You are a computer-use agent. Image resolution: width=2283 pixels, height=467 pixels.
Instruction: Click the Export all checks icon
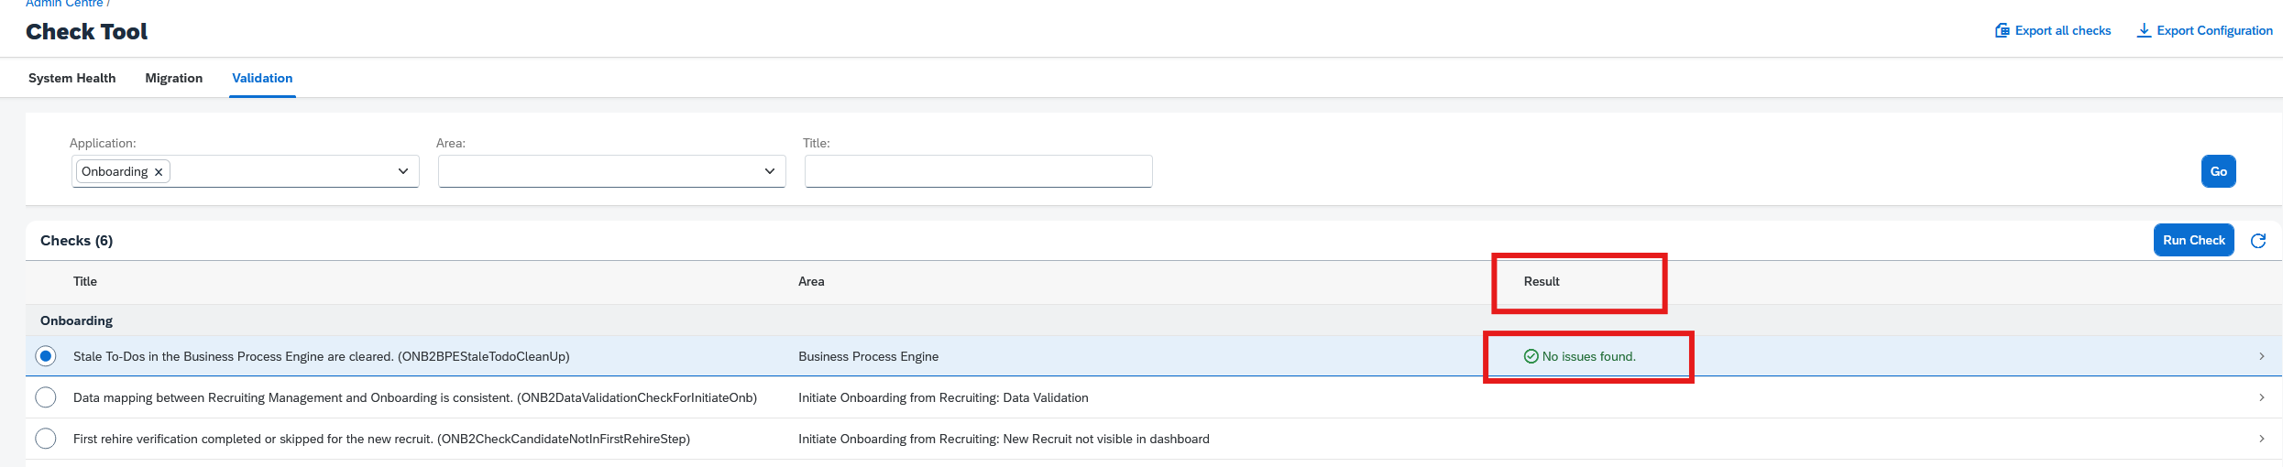(2003, 30)
